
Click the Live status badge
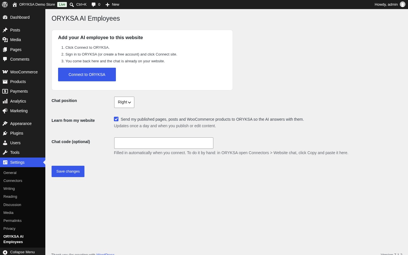pyautogui.click(x=62, y=5)
